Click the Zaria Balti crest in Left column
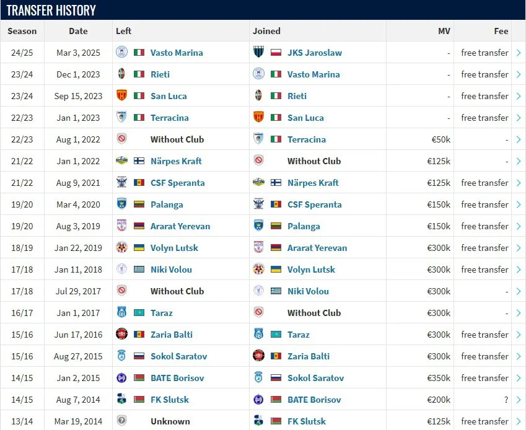 121,335
